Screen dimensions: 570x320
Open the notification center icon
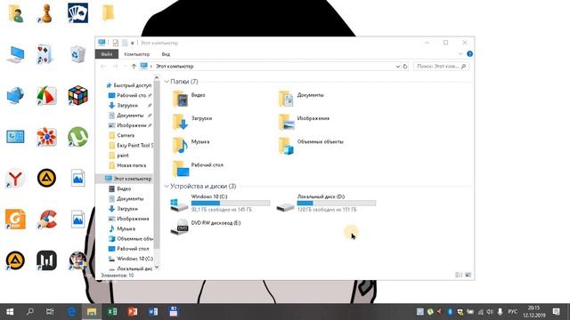coord(556,312)
